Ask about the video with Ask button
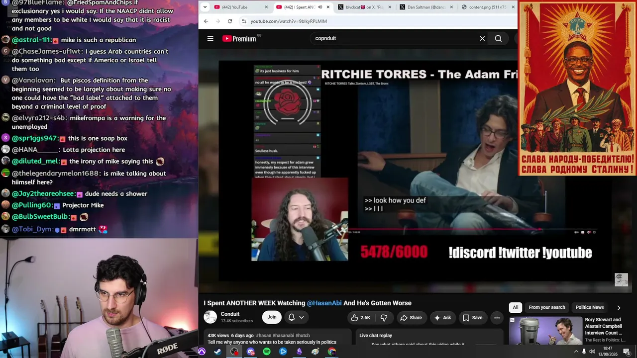 coord(442,318)
